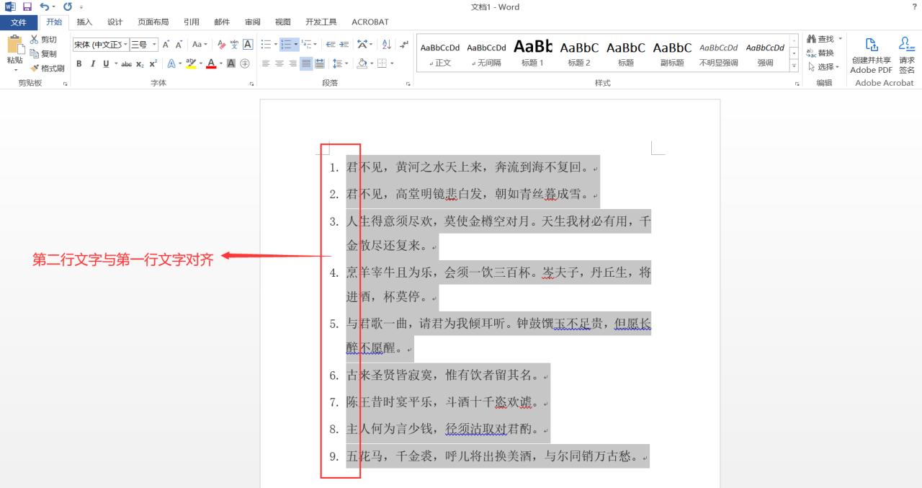Open borders dropdown
The width and height of the screenshot is (922, 488).
point(392,63)
